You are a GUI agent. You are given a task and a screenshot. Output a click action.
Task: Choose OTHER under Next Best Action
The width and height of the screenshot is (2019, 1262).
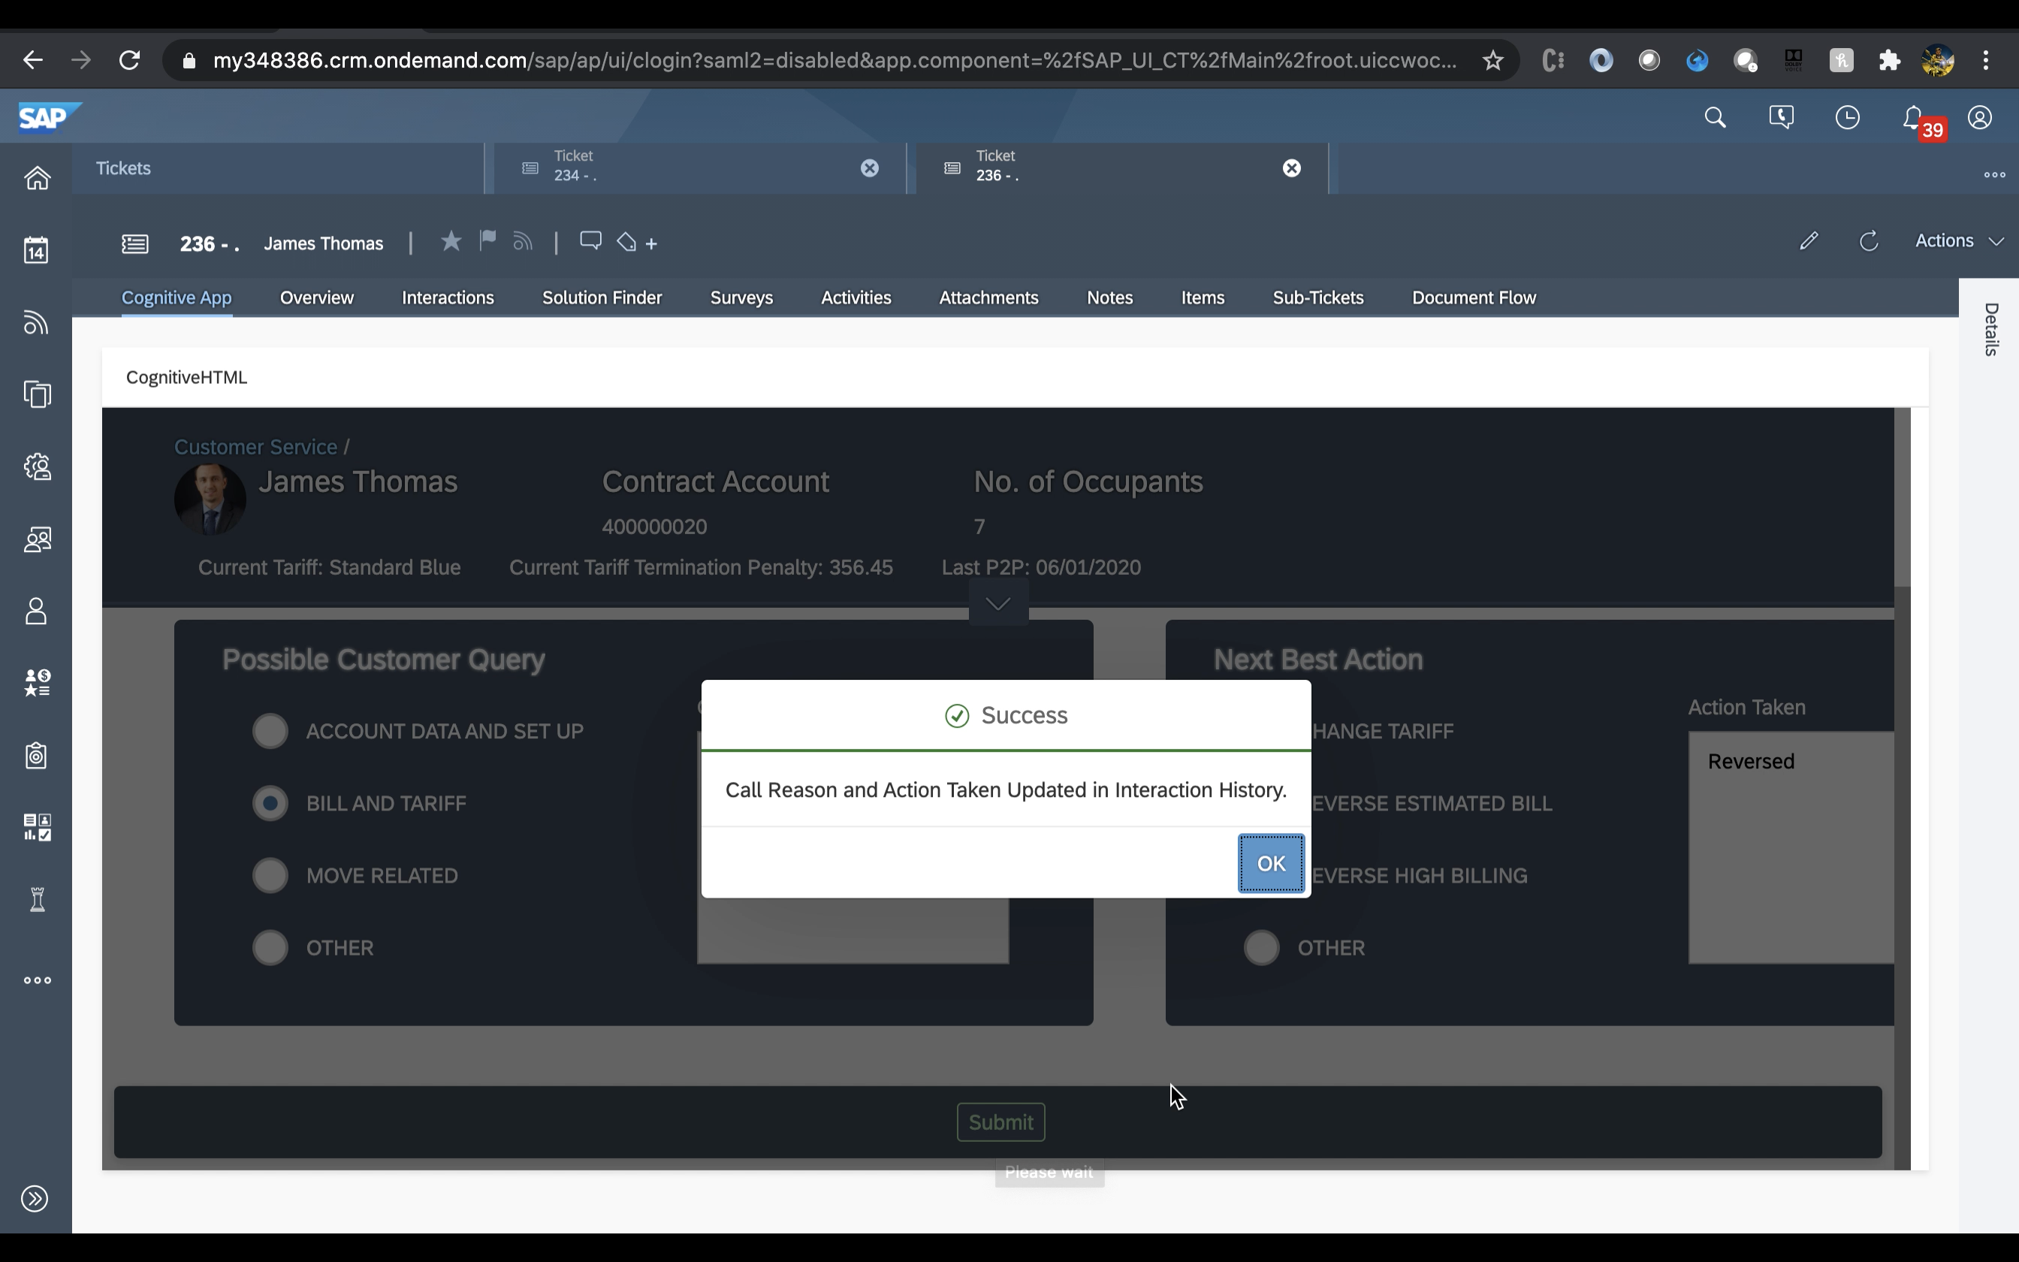point(1261,948)
